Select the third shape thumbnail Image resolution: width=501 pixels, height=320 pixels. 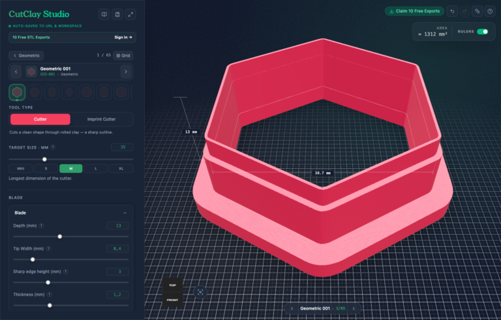[52, 93]
